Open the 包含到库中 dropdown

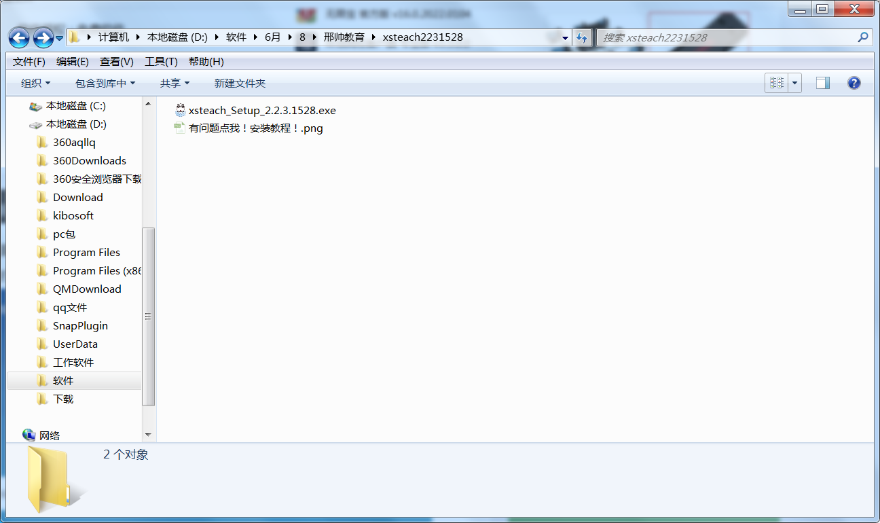tap(105, 83)
